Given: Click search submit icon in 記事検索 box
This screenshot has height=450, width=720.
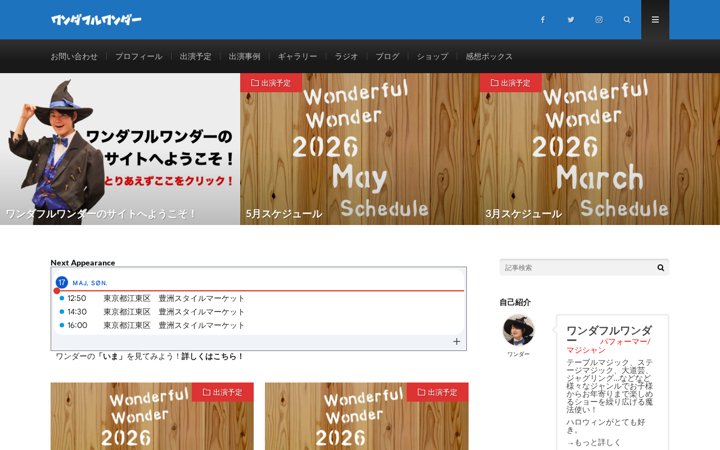Looking at the screenshot, I should coord(661,268).
